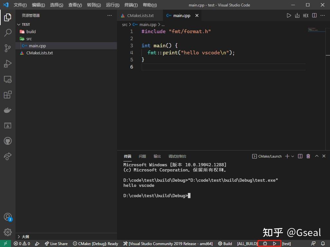Screen dimensions: 330x247
Task: Open the Docker view
Action: coord(8,110)
